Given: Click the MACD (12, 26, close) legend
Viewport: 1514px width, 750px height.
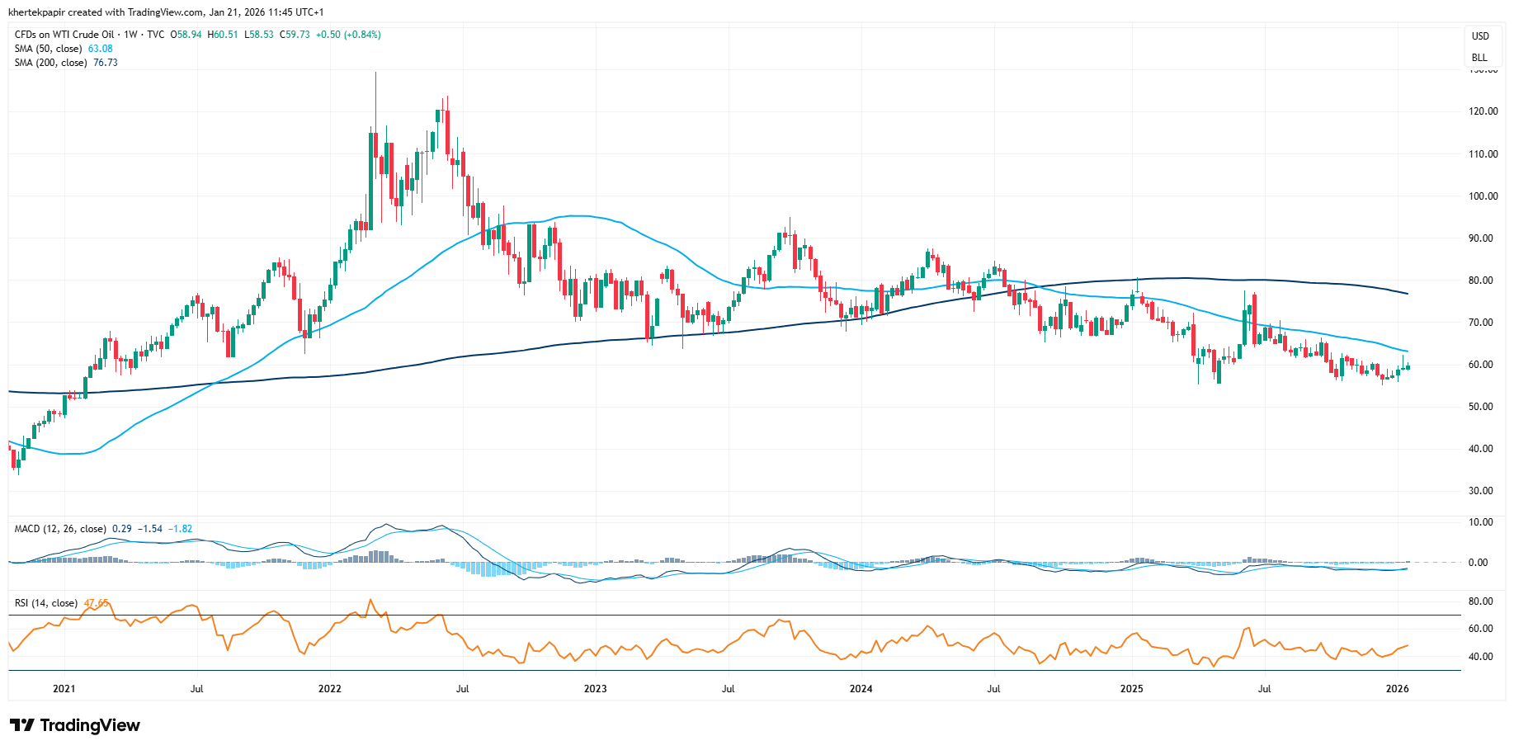Looking at the screenshot, I should pyautogui.click(x=60, y=529).
